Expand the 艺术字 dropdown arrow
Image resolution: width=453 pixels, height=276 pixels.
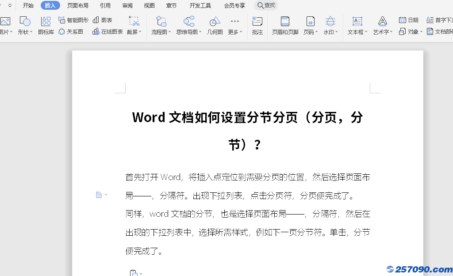pyautogui.click(x=391, y=32)
